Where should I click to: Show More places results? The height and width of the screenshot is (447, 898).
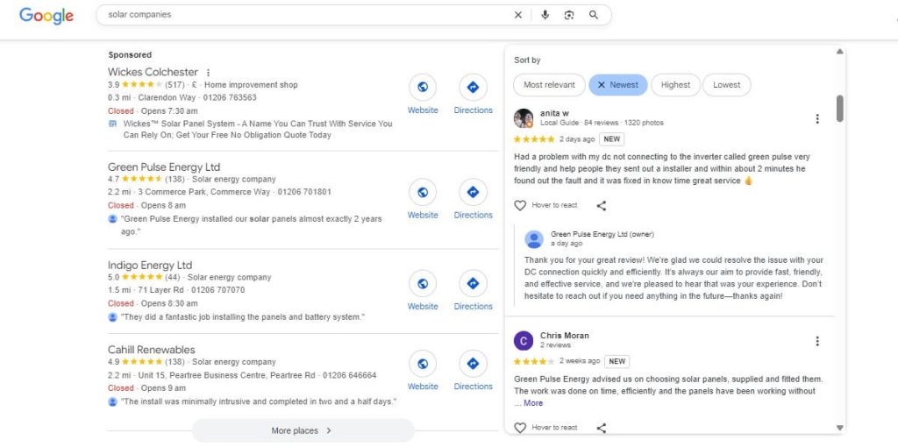[x=303, y=430]
